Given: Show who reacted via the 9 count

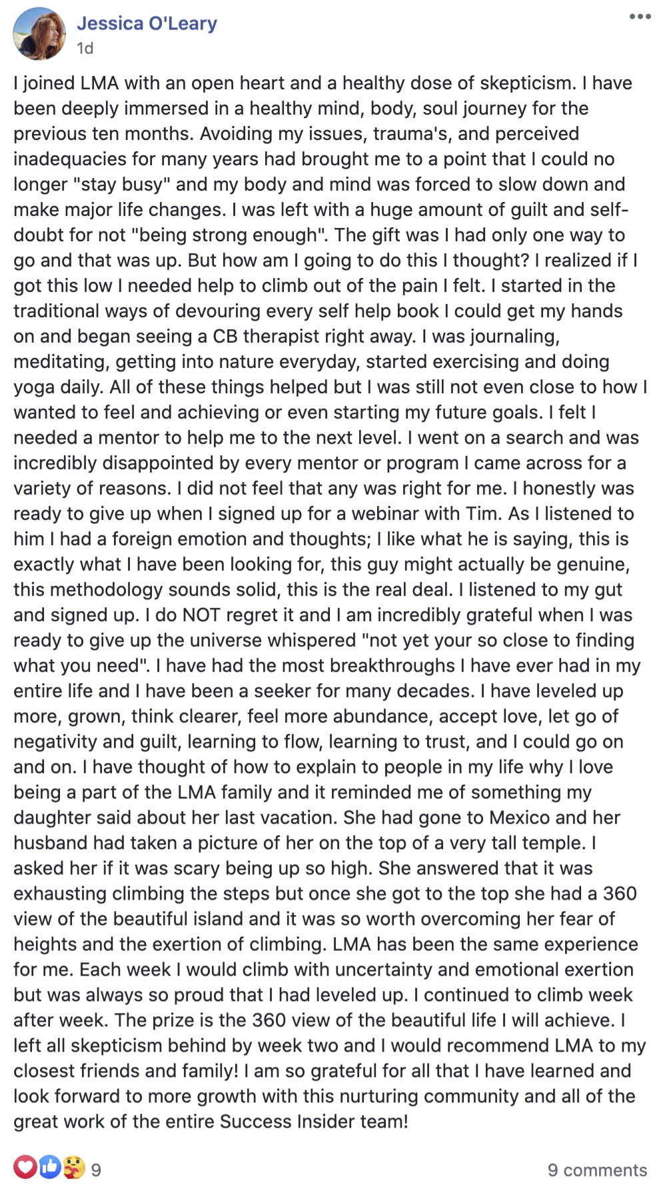Looking at the screenshot, I should pyautogui.click(x=96, y=1170).
